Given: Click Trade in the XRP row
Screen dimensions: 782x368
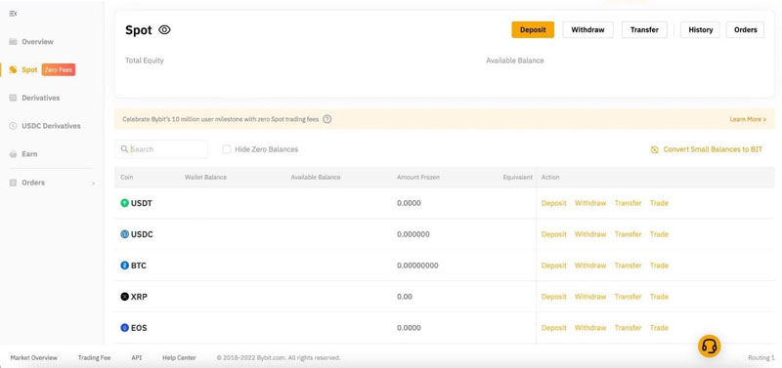Looking at the screenshot, I should pyautogui.click(x=659, y=297).
